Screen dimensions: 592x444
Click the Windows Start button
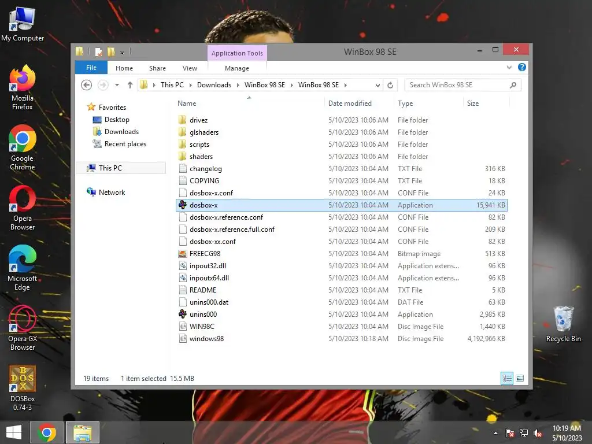(x=14, y=432)
